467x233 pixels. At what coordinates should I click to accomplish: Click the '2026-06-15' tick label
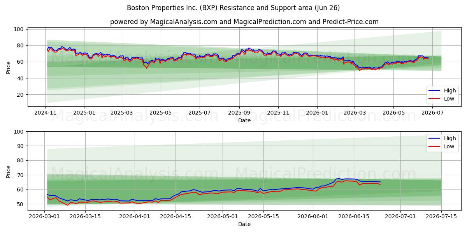click(354, 216)
